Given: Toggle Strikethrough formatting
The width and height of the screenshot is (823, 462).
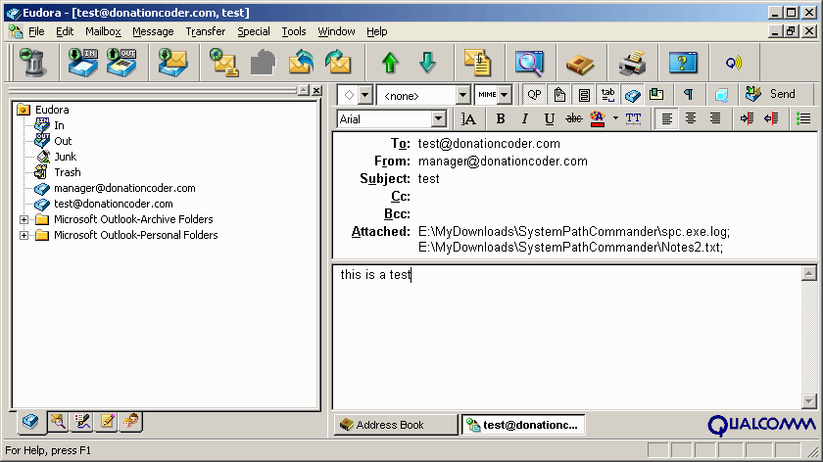Looking at the screenshot, I should (574, 119).
